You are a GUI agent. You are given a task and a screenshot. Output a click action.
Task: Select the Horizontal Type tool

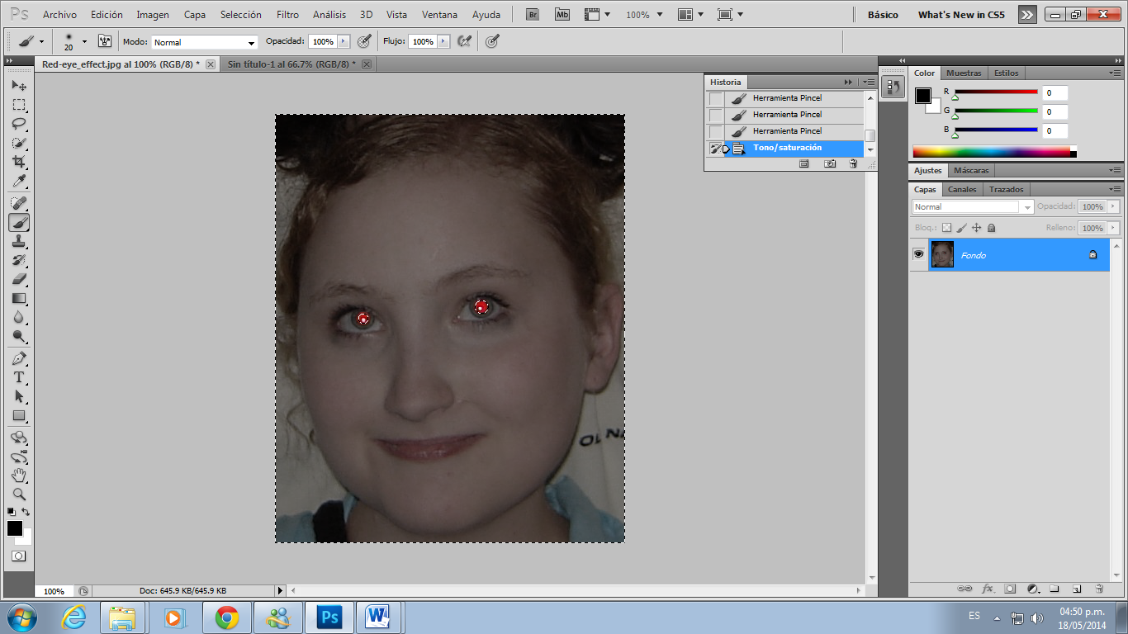coord(18,377)
